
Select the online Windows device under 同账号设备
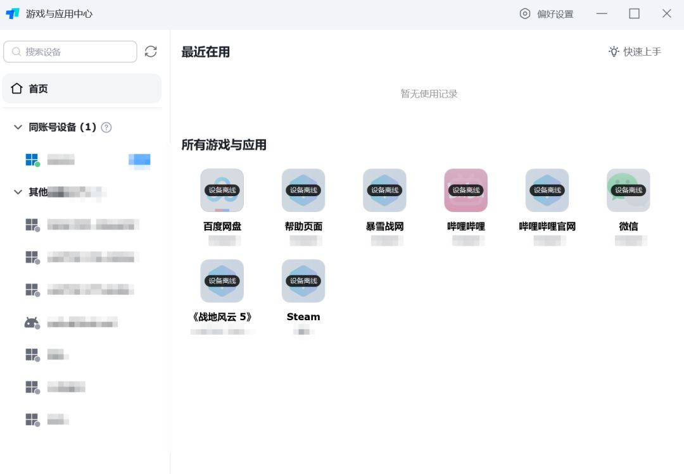tap(83, 160)
